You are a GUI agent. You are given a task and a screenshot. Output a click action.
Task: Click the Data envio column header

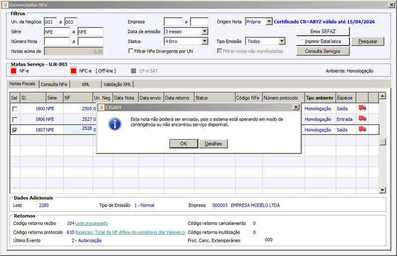coord(151,98)
